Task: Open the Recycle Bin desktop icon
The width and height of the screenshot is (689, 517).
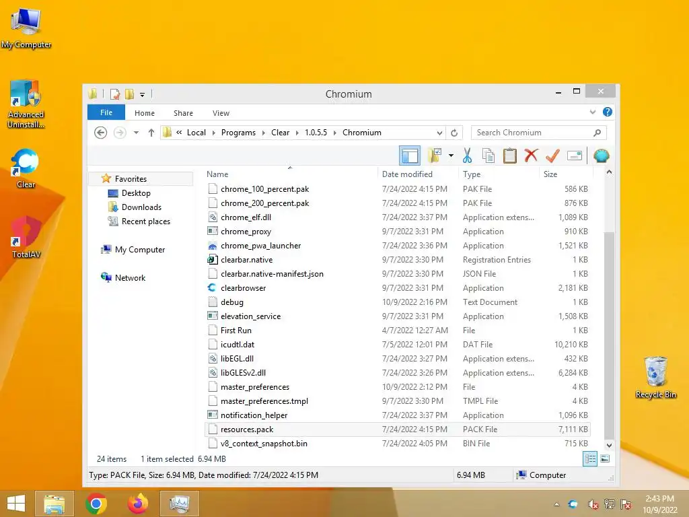Action: 655,377
